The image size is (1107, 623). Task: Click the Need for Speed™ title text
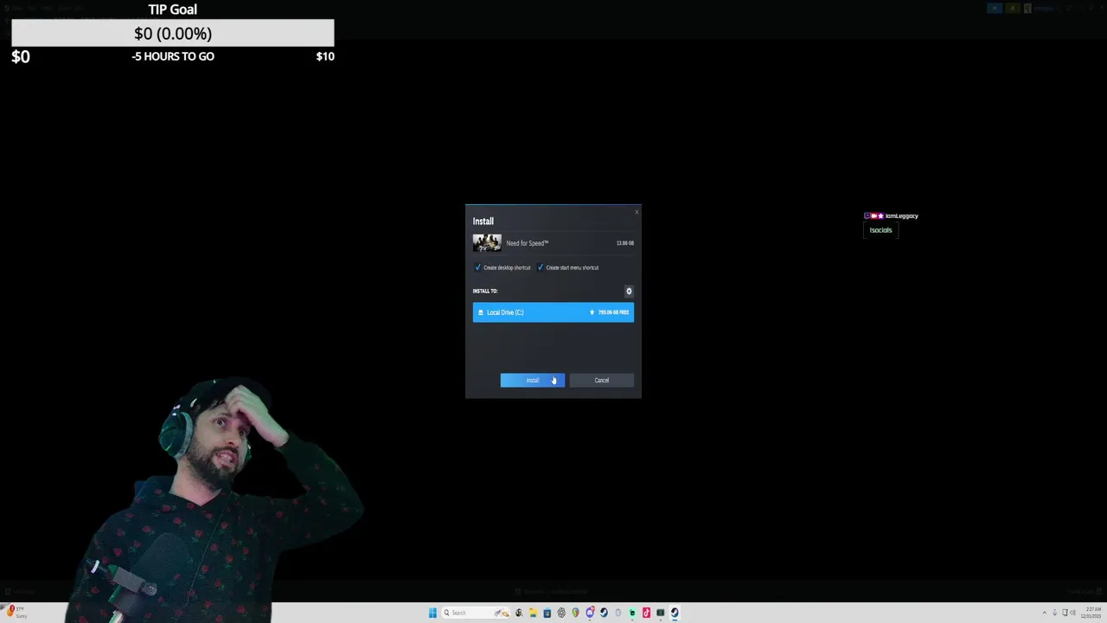point(528,243)
